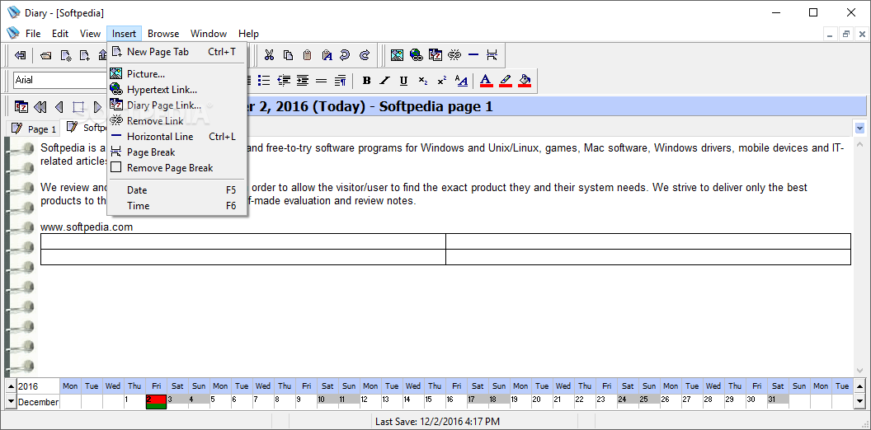Click the Page Break toolbar icon
The height and width of the screenshot is (430, 871).
click(x=492, y=55)
